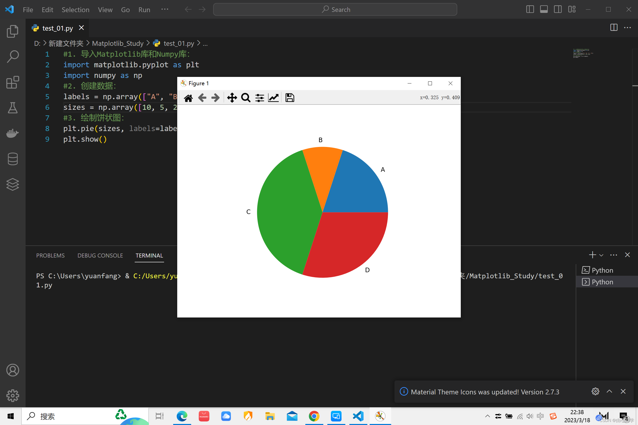Image resolution: width=638 pixels, height=425 pixels.
Task: Open Configure subplots sliders icon
Action: click(260, 98)
